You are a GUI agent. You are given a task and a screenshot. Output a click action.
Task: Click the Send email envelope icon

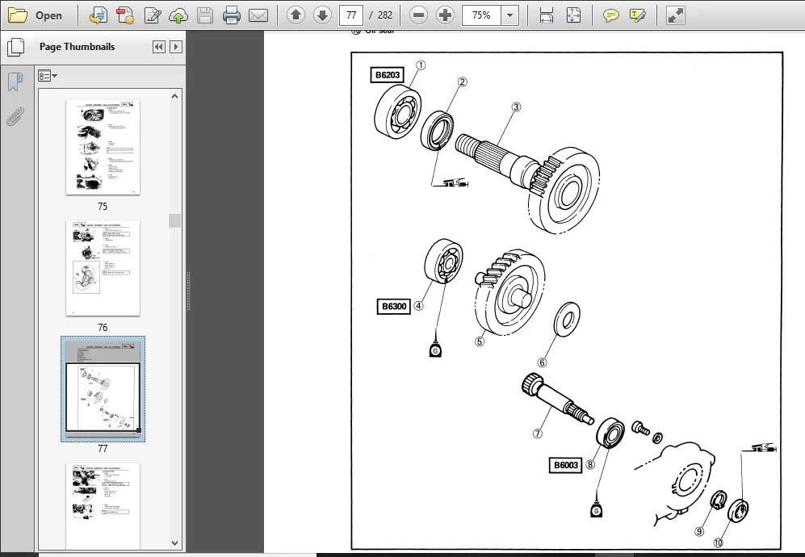tap(258, 15)
